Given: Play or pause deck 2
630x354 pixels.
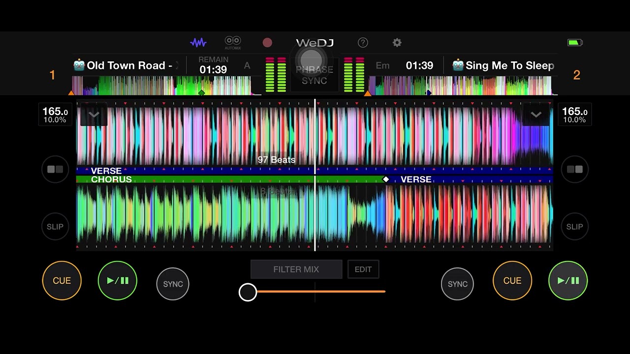Looking at the screenshot, I should pos(568,281).
